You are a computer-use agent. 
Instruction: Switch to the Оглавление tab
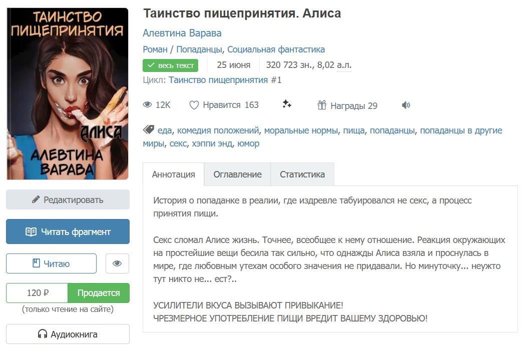238,174
